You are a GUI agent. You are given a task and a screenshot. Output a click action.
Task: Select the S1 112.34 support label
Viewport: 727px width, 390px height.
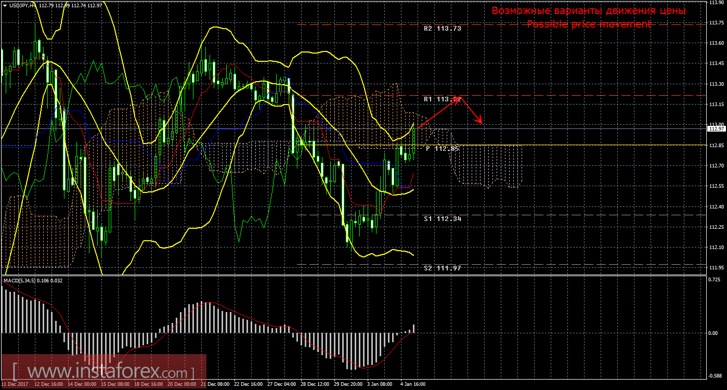point(443,219)
